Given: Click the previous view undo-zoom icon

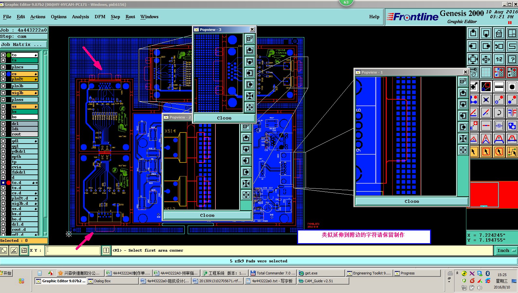Looking at the screenshot, I should [x=499, y=46].
